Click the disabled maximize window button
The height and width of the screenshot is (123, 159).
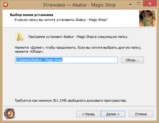coord(139,4)
